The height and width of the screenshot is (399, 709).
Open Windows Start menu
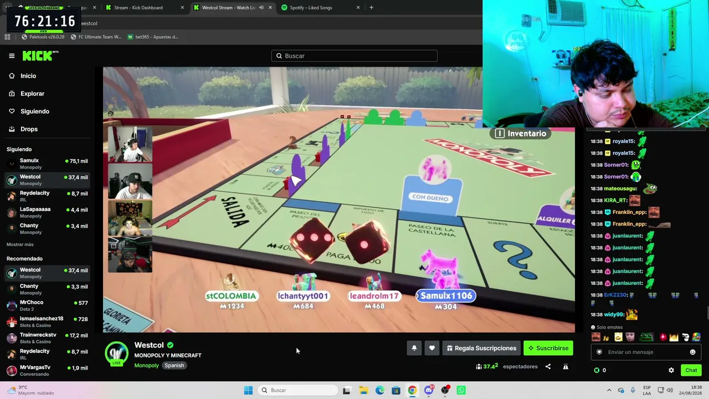[x=248, y=390]
